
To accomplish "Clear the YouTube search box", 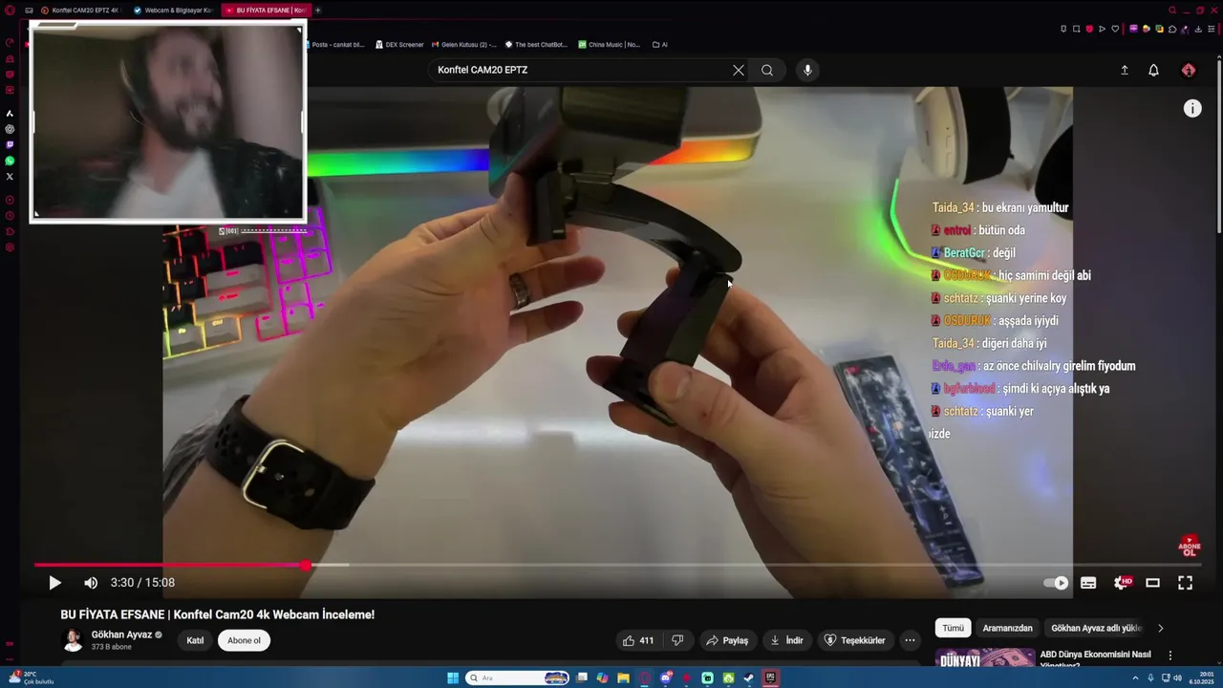I will [739, 70].
